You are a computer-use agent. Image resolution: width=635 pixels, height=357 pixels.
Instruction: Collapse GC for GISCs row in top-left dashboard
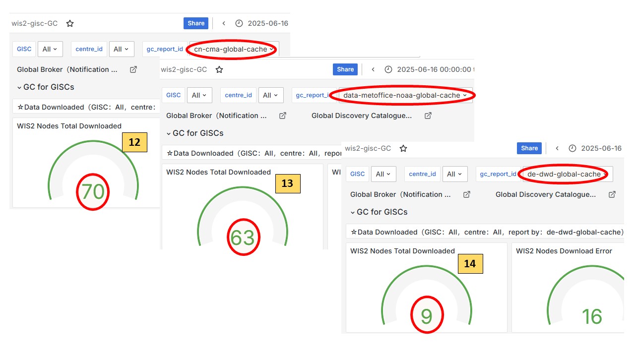[19, 87]
